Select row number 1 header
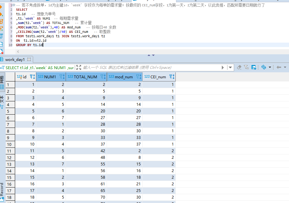This screenshot has height=203, width=289. pos(10,85)
